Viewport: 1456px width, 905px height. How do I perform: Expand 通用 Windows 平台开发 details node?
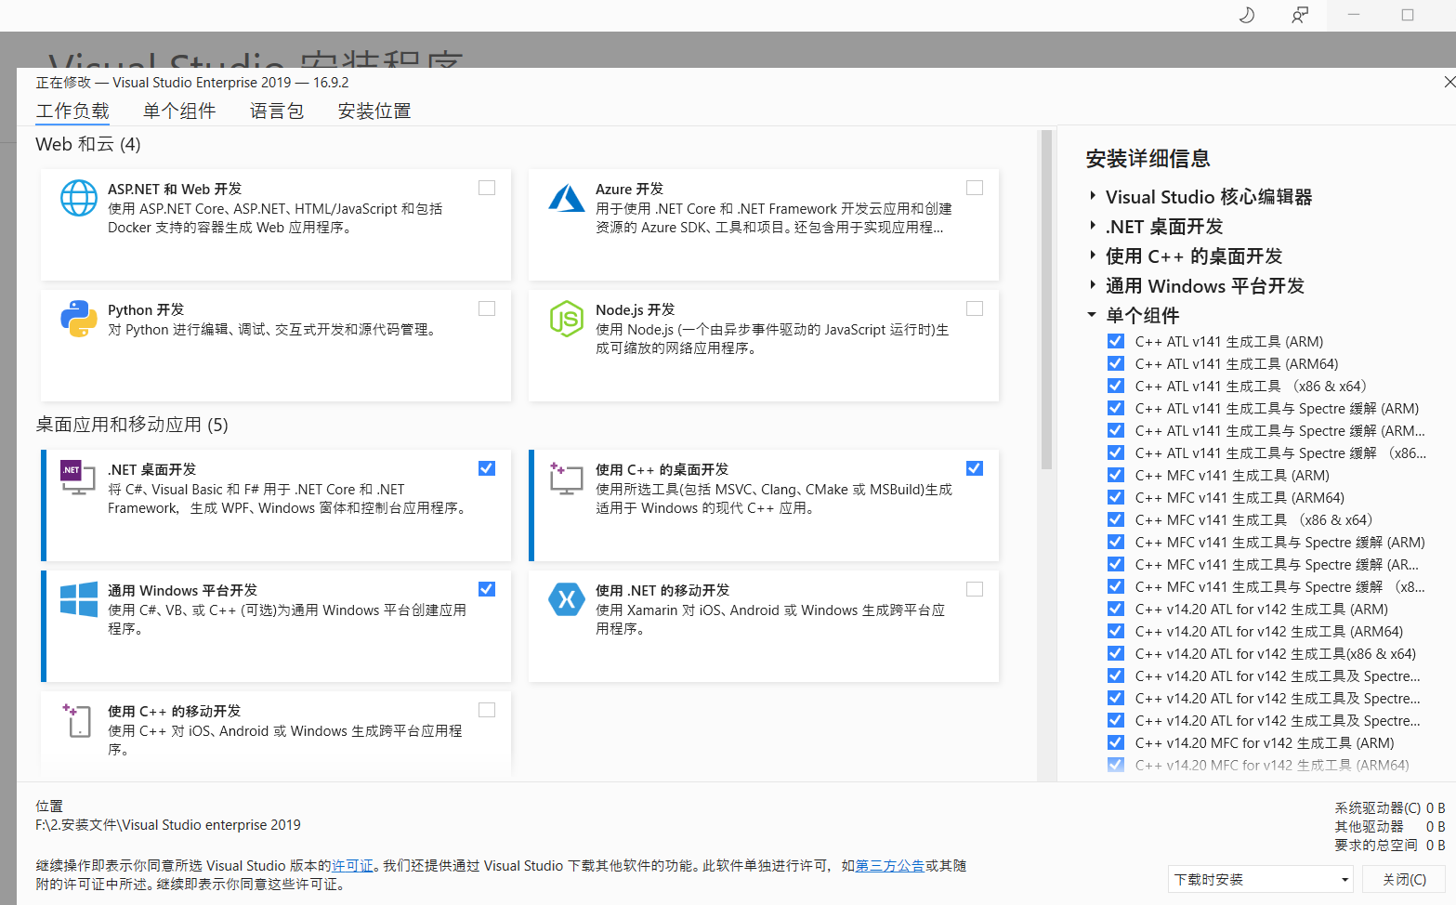point(1093,285)
